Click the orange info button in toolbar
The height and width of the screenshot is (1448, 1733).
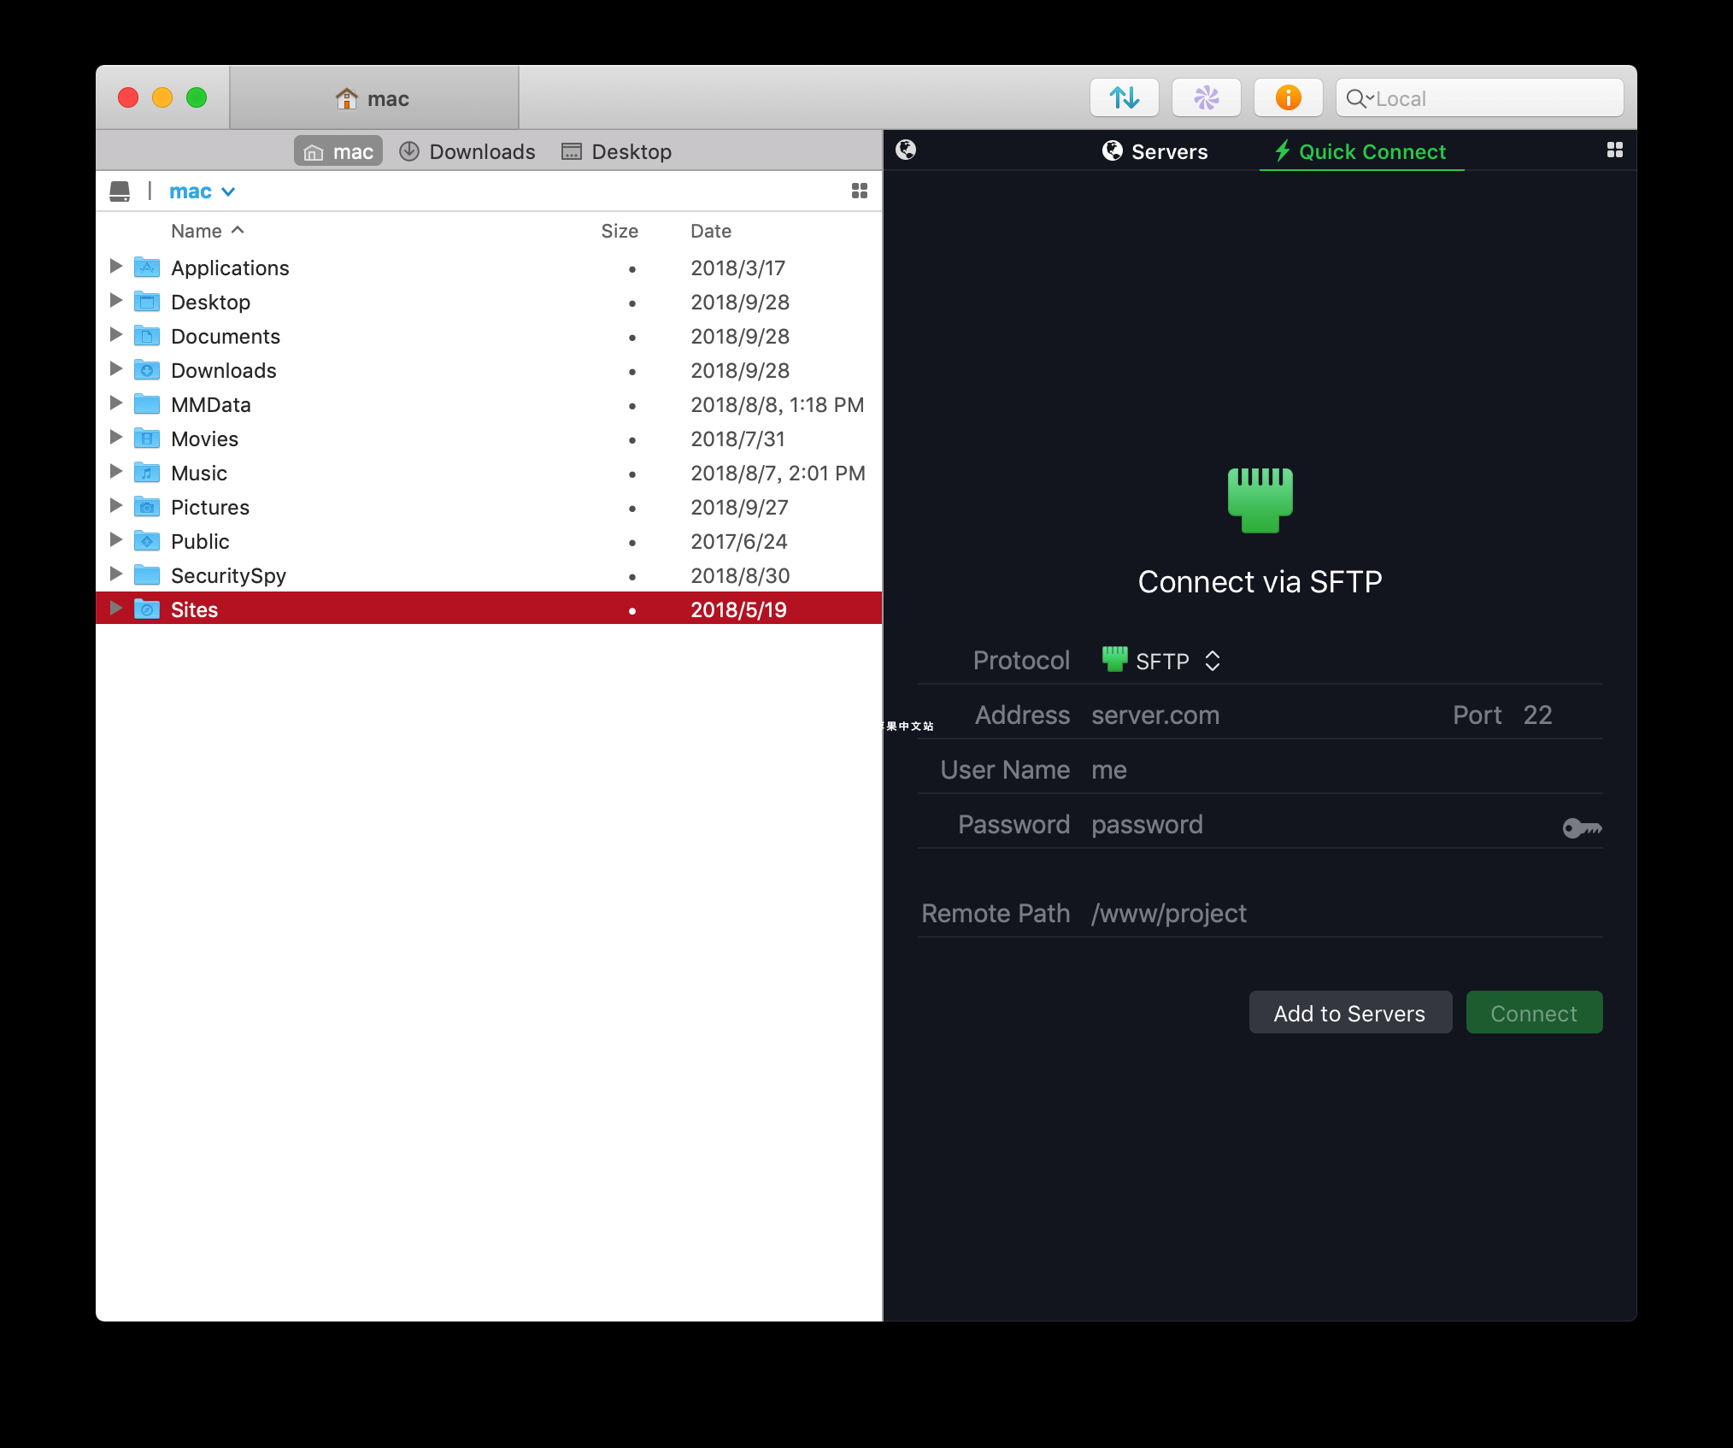[1288, 98]
